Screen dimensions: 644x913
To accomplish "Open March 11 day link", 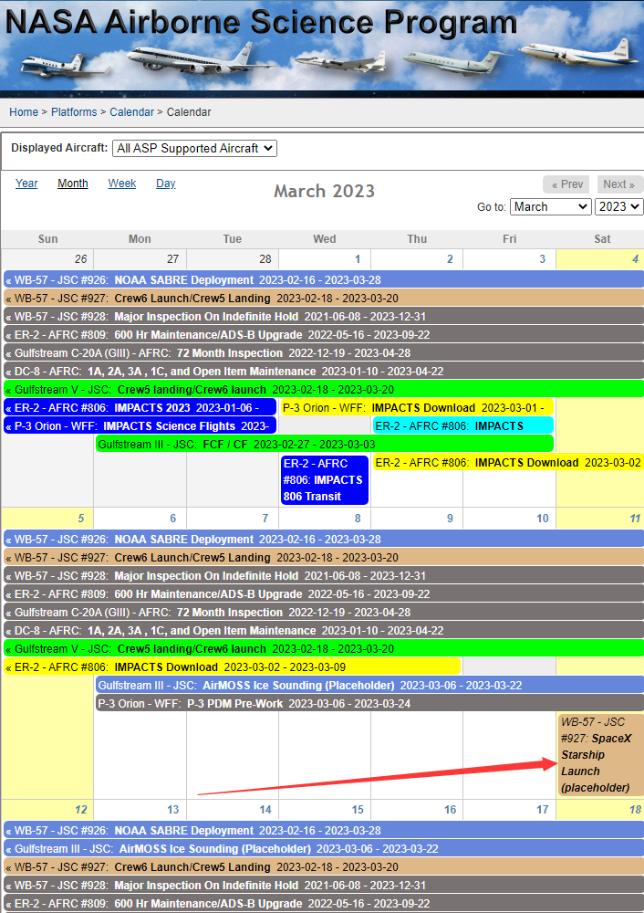I will click(x=635, y=519).
